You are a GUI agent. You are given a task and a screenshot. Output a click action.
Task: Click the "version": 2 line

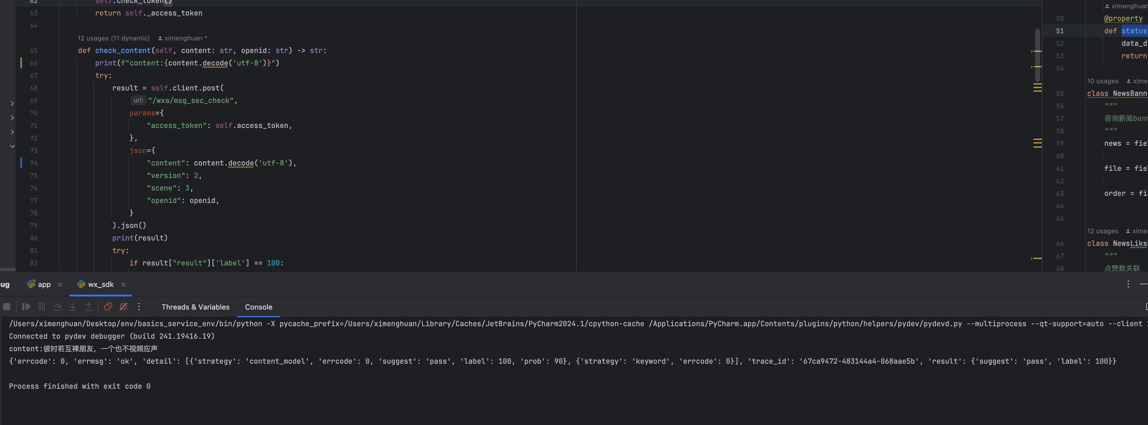(174, 176)
